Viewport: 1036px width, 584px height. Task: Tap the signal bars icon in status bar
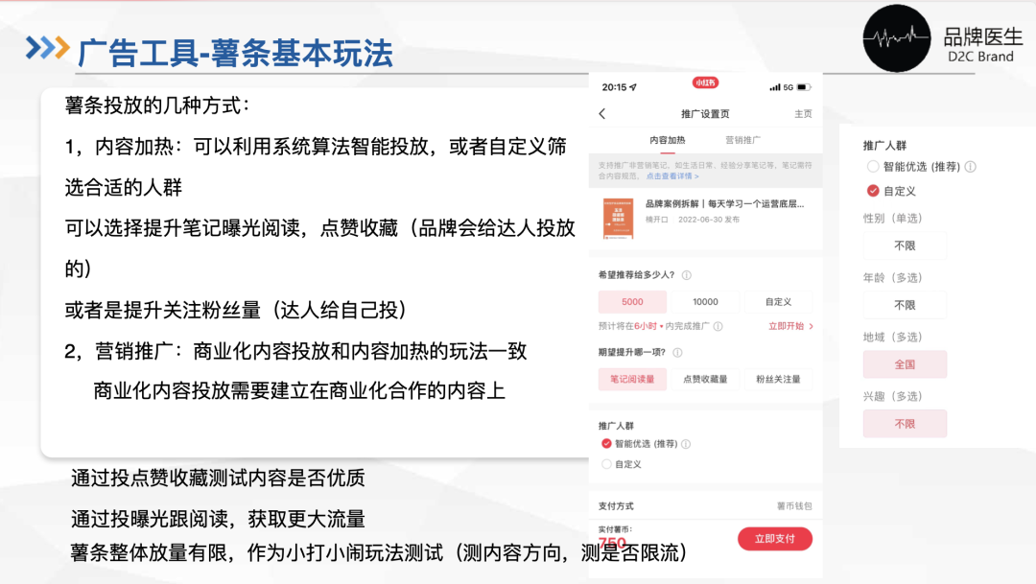click(x=774, y=87)
